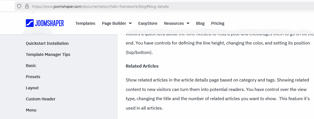314x119 pixels.
Task: Click the Resources menu label
Action: click(174, 23)
